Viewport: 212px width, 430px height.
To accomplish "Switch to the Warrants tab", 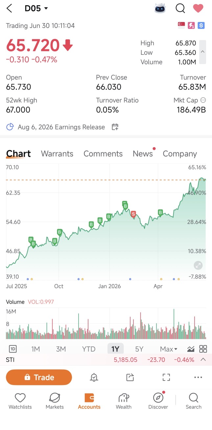I will [57, 154].
